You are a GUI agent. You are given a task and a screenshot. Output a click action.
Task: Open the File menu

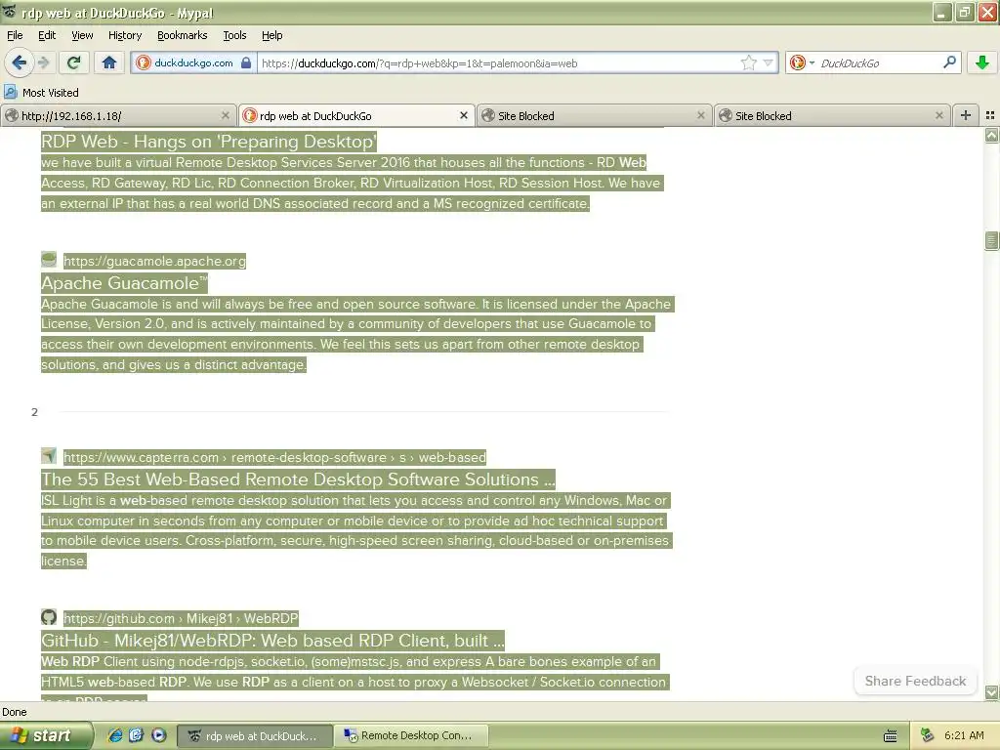(x=15, y=35)
